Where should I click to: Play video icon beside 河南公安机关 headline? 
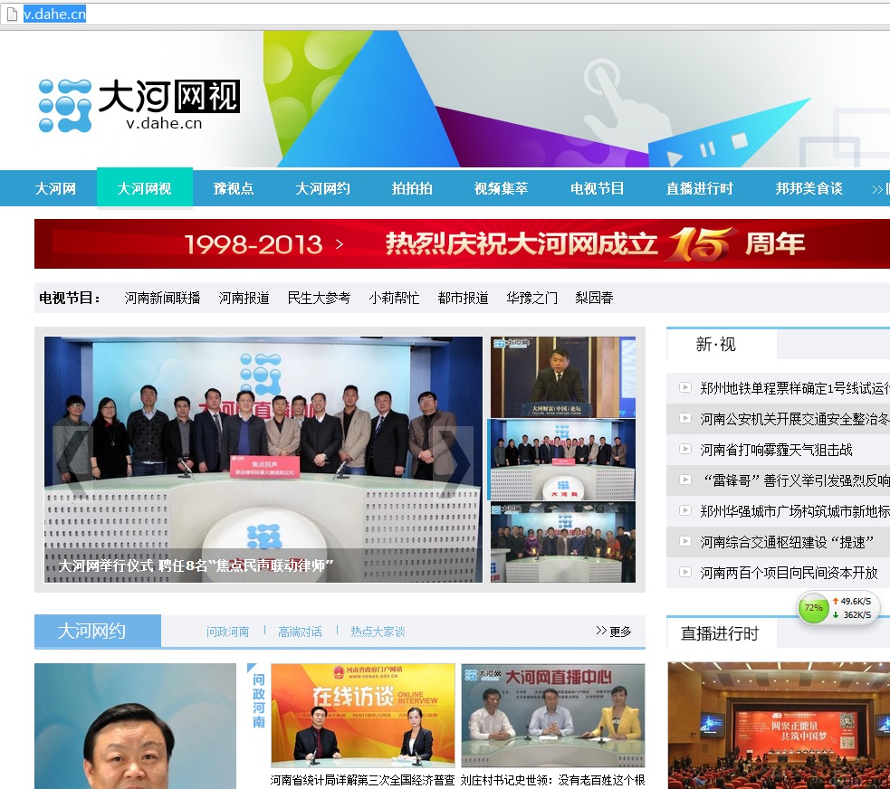pos(685,418)
